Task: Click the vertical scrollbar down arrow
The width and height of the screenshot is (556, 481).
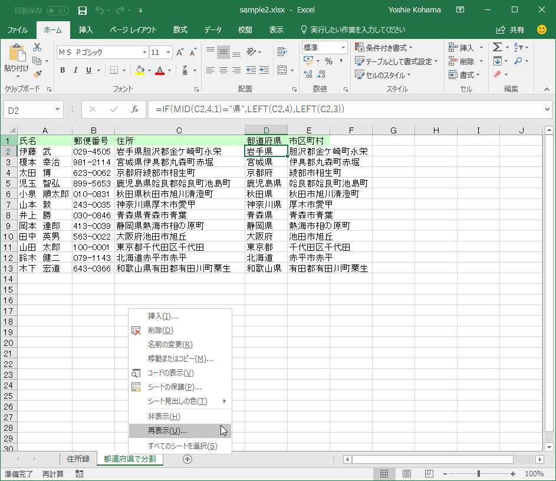Action: pos(549,447)
